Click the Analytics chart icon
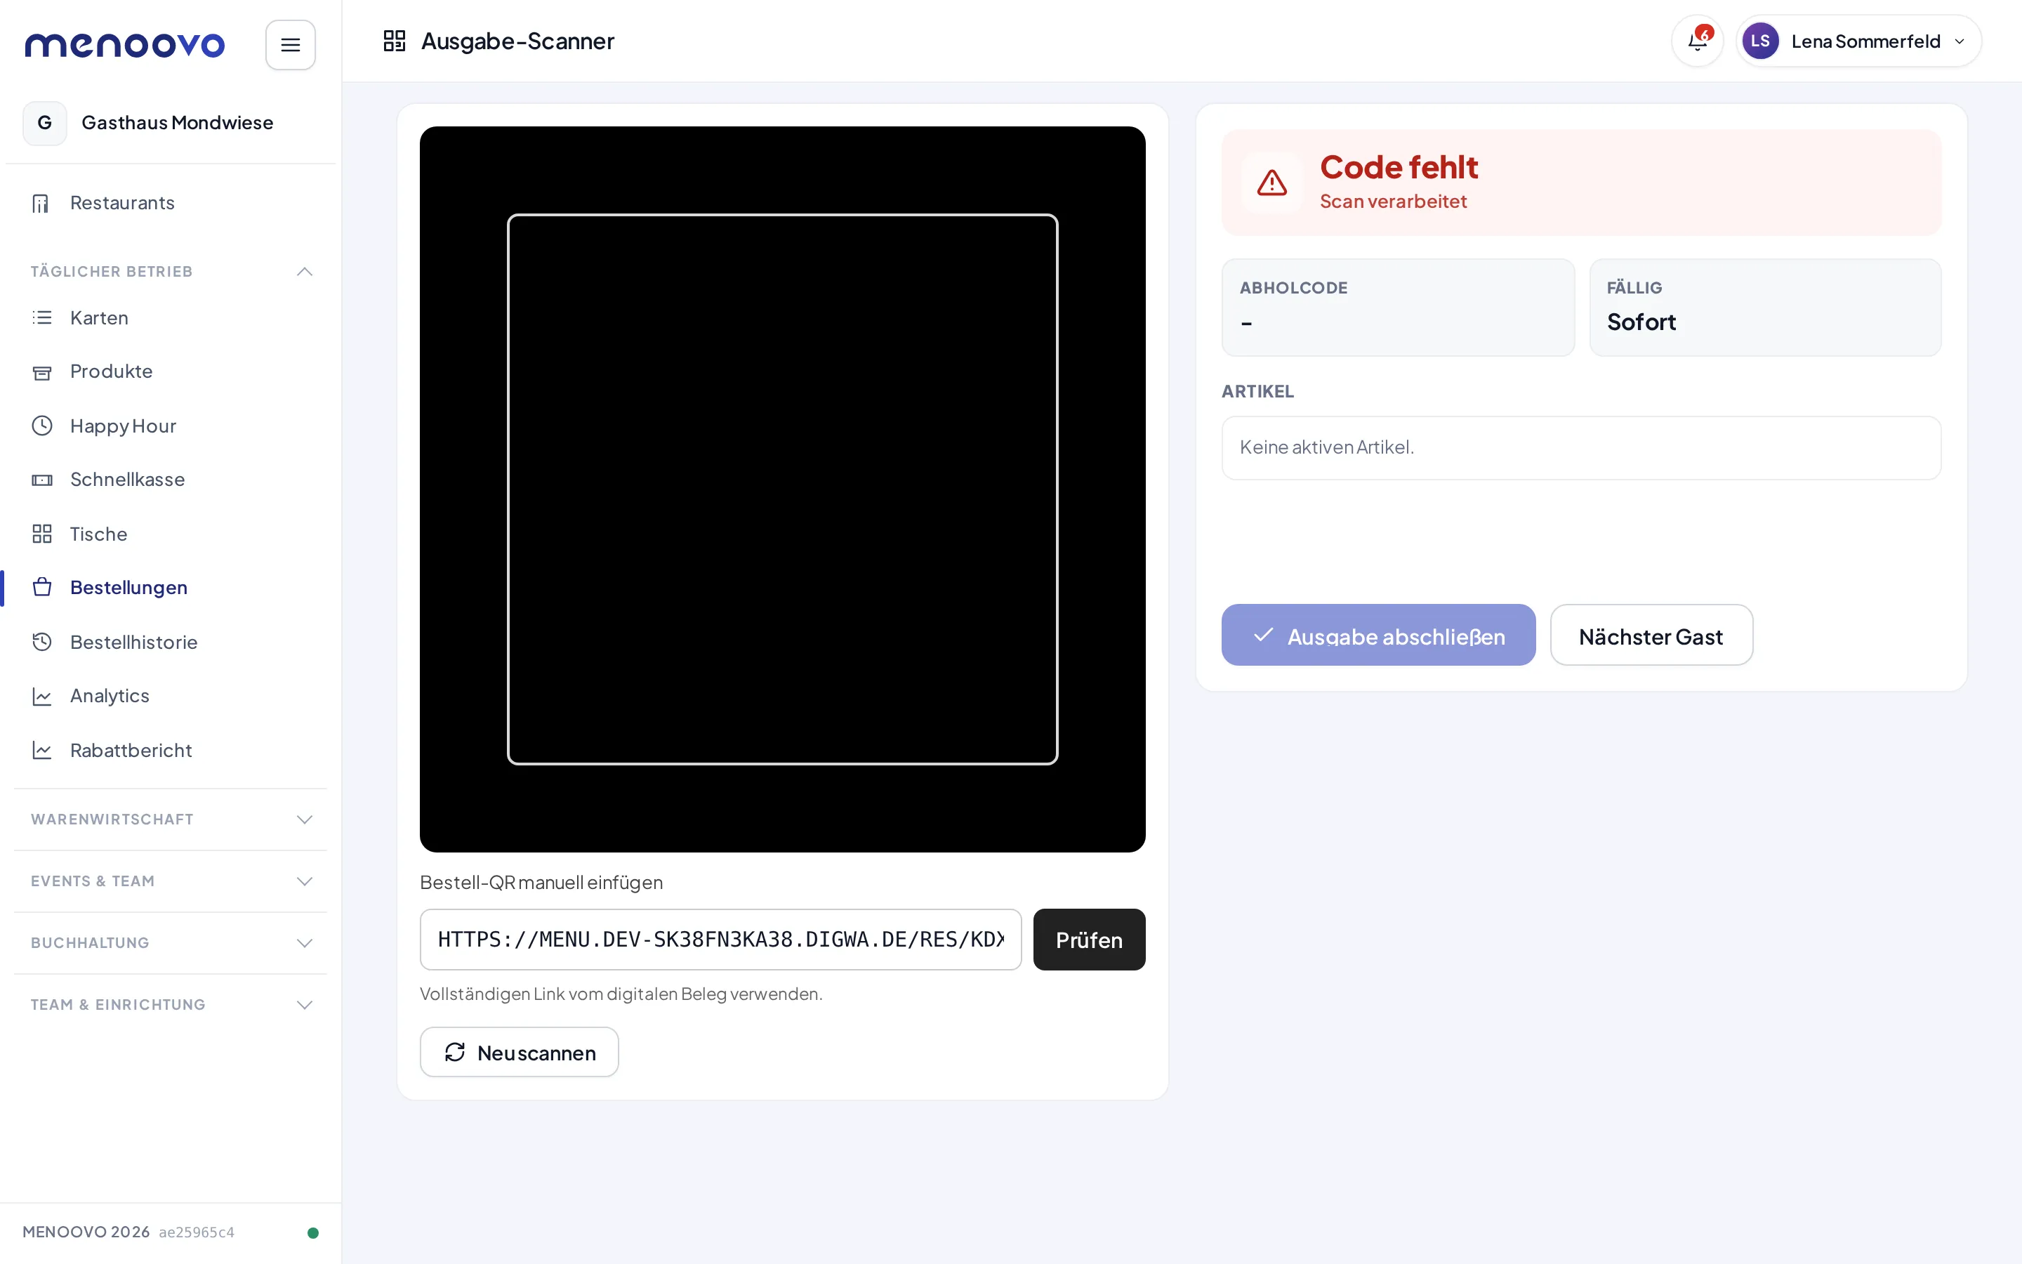The height and width of the screenshot is (1264, 2022). (42, 697)
